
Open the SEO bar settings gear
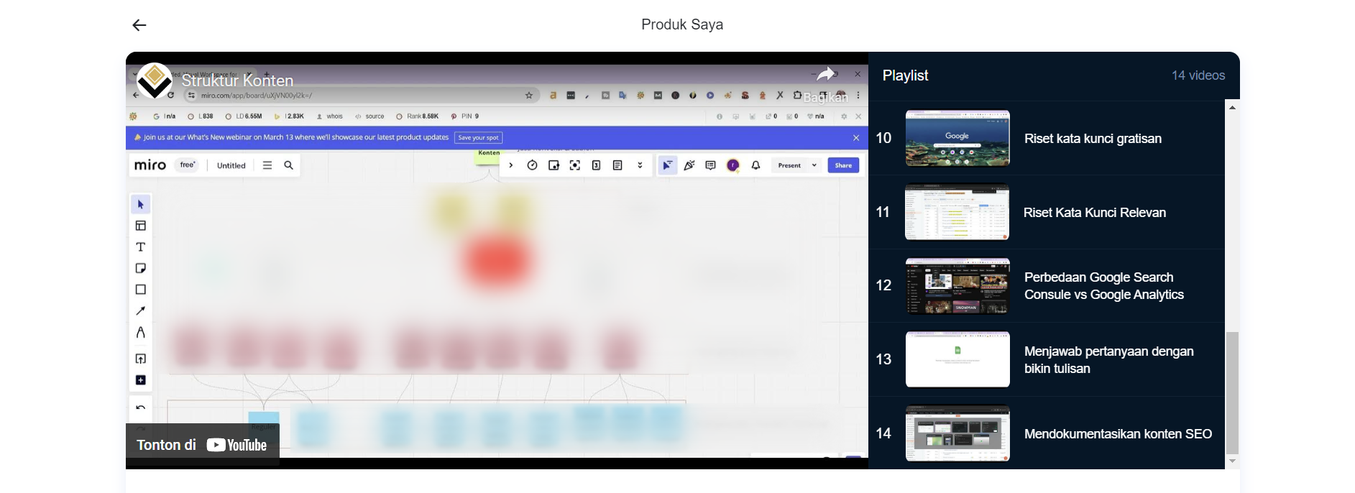tap(843, 116)
